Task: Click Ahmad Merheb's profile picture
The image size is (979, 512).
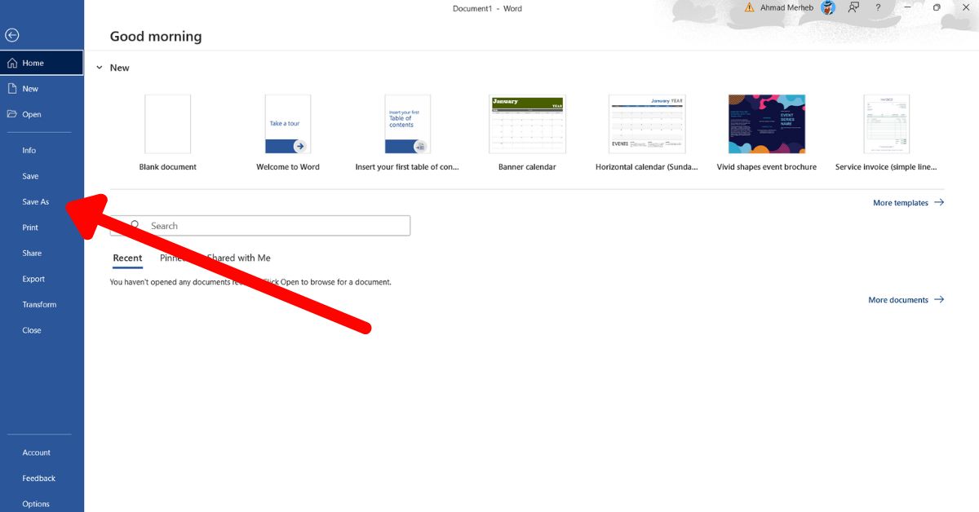Action: tap(828, 8)
